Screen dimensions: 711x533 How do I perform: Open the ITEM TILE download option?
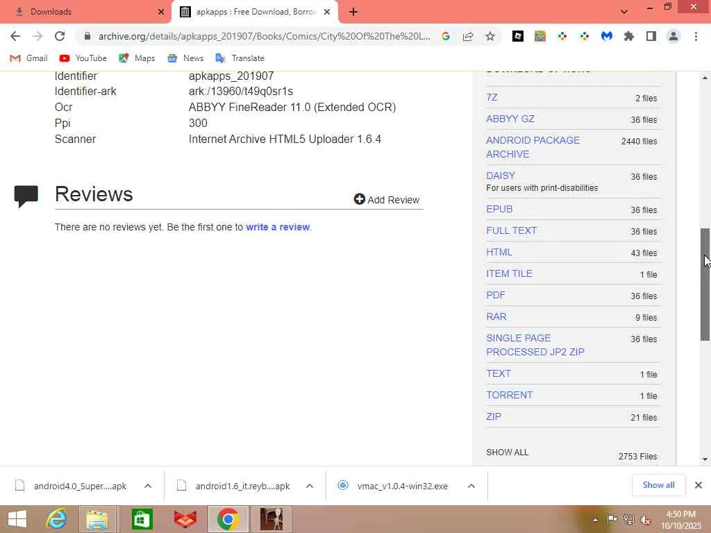[x=509, y=273]
